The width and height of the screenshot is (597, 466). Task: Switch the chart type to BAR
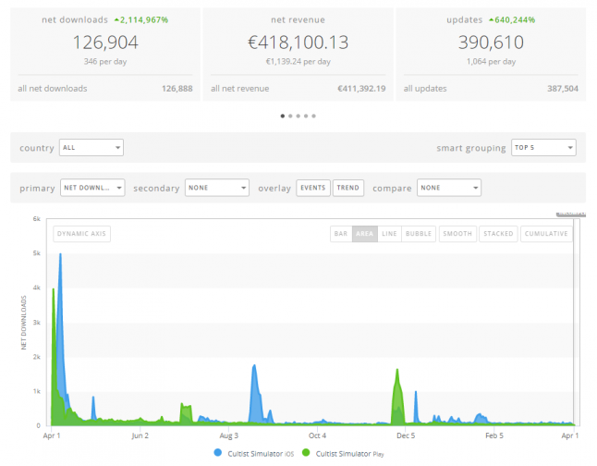point(341,234)
